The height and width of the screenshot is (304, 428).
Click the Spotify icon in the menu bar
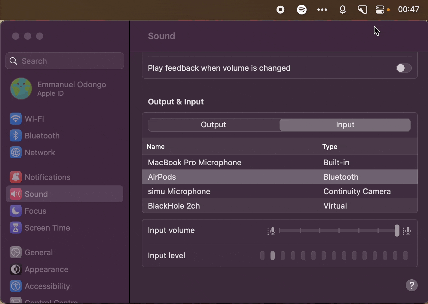point(302,9)
